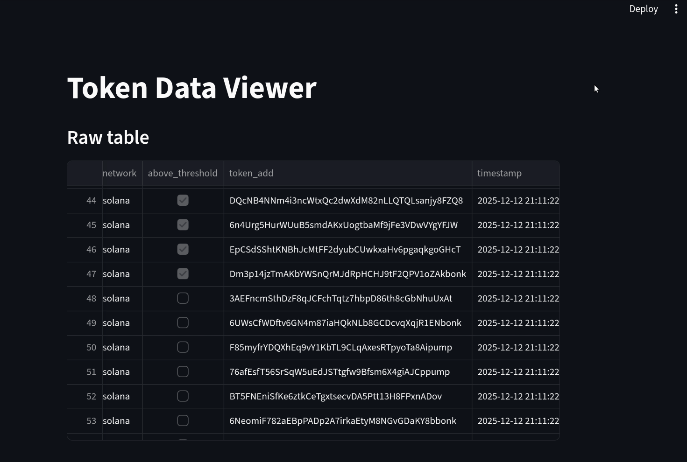This screenshot has height=462, width=687.
Task: Click the above_threshold column header
Action: 183,173
